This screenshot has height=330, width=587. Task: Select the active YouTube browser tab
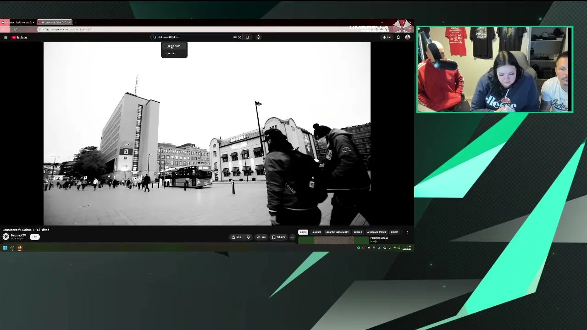tap(54, 22)
